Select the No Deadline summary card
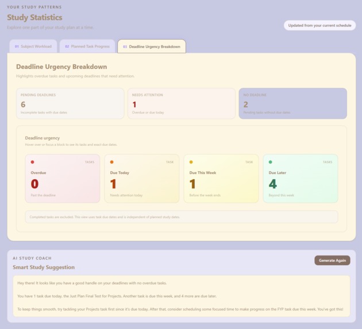 pos(292,103)
